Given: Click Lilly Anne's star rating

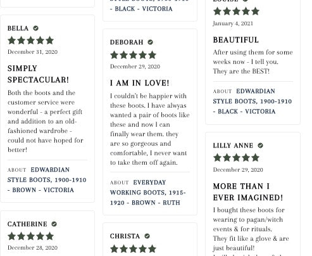Looking at the screenshot, I should 236,158.
